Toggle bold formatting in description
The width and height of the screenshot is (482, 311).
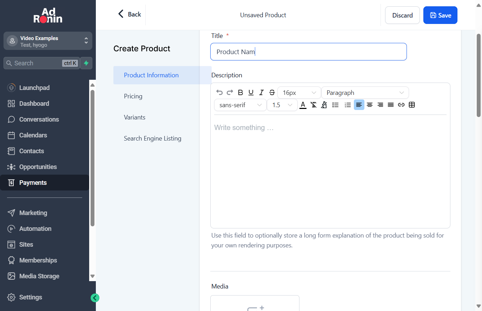point(240,92)
